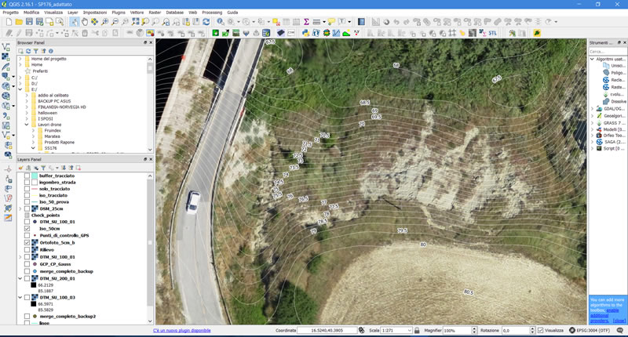Activate the Zoom In magnifier tool

pos(105,22)
